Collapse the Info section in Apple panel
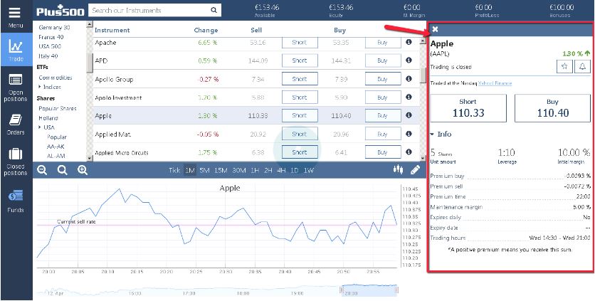Viewport: 595px width, 301px height. coord(441,134)
